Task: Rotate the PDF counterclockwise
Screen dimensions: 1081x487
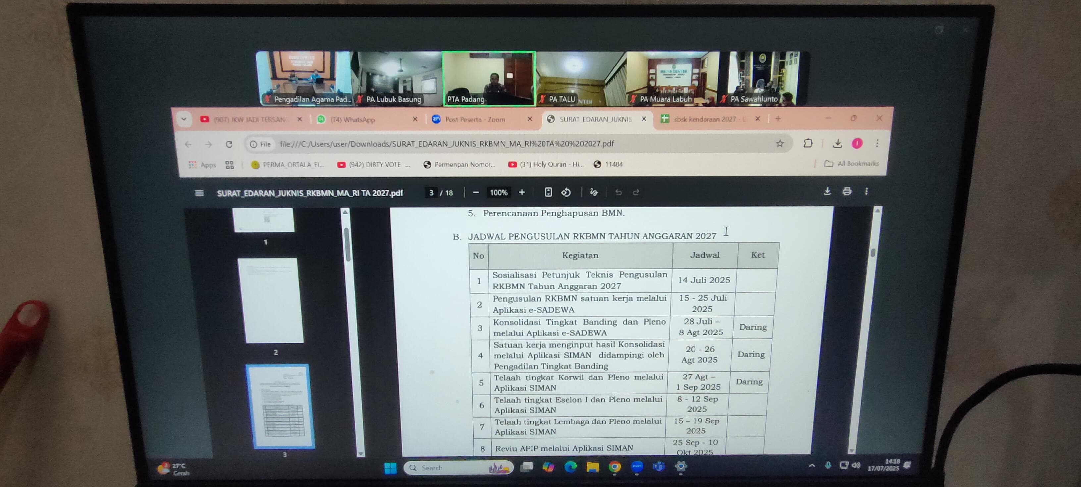Action: tap(566, 192)
